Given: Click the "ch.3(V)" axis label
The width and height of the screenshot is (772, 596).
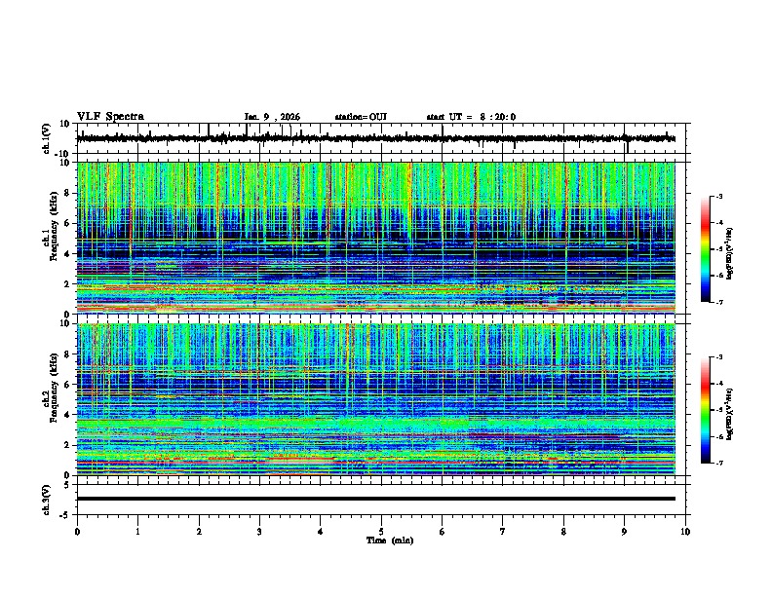Looking at the screenshot, I should click(x=47, y=500).
